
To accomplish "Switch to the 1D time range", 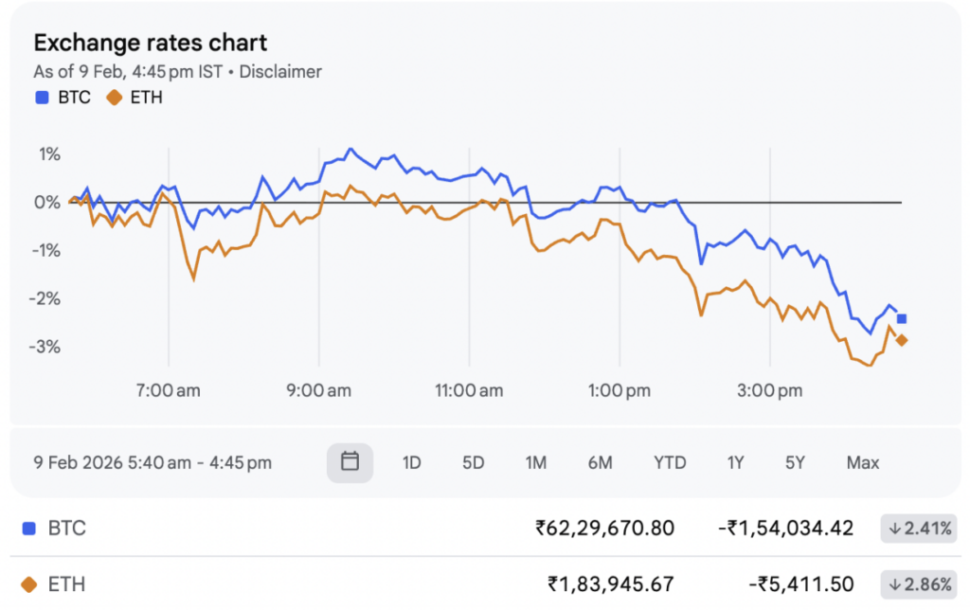I will (x=412, y=462).
